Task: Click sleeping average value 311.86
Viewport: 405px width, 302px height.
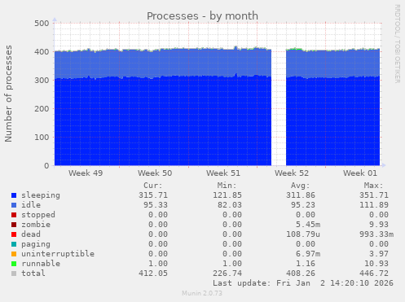Action: [301, 195]
